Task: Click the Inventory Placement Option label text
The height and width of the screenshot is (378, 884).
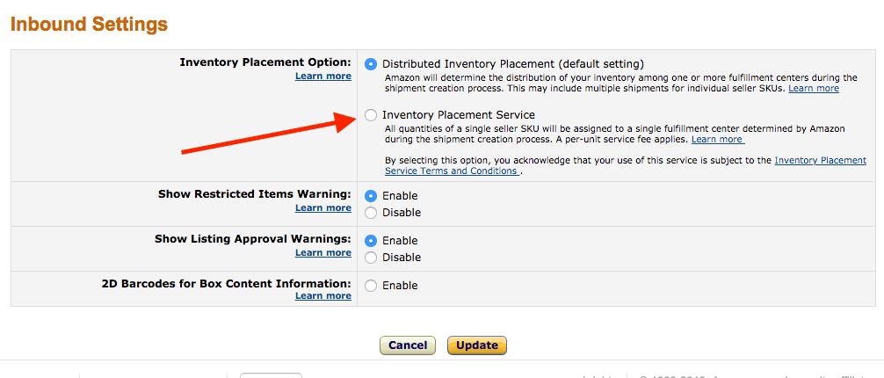Action: click(265, 62)
